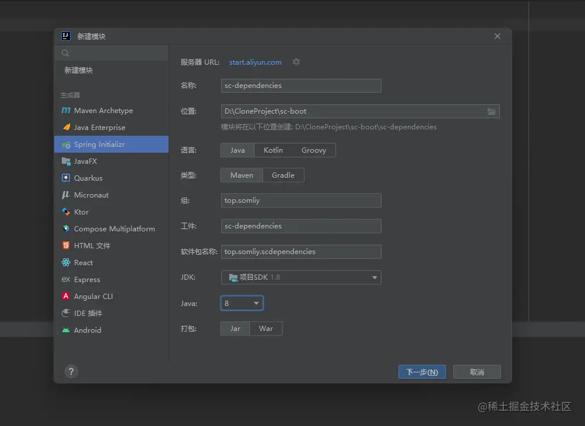Image resolution: width=585 pixels, height=426 pixels.
Task: Open the Spring Initializr generator
Action: [99, 144]
